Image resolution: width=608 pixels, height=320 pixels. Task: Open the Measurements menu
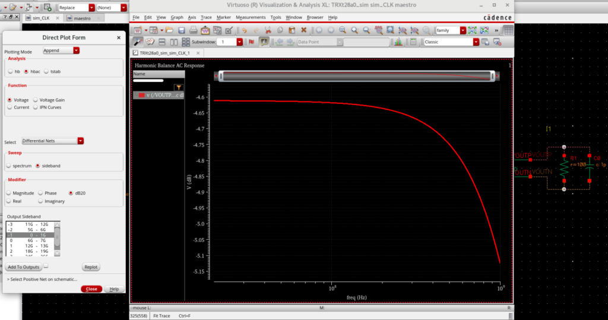click(x=251, y=17)
